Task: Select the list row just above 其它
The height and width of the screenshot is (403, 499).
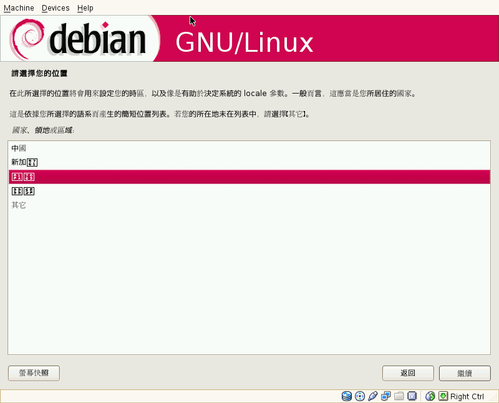Action: coord(249,191)
